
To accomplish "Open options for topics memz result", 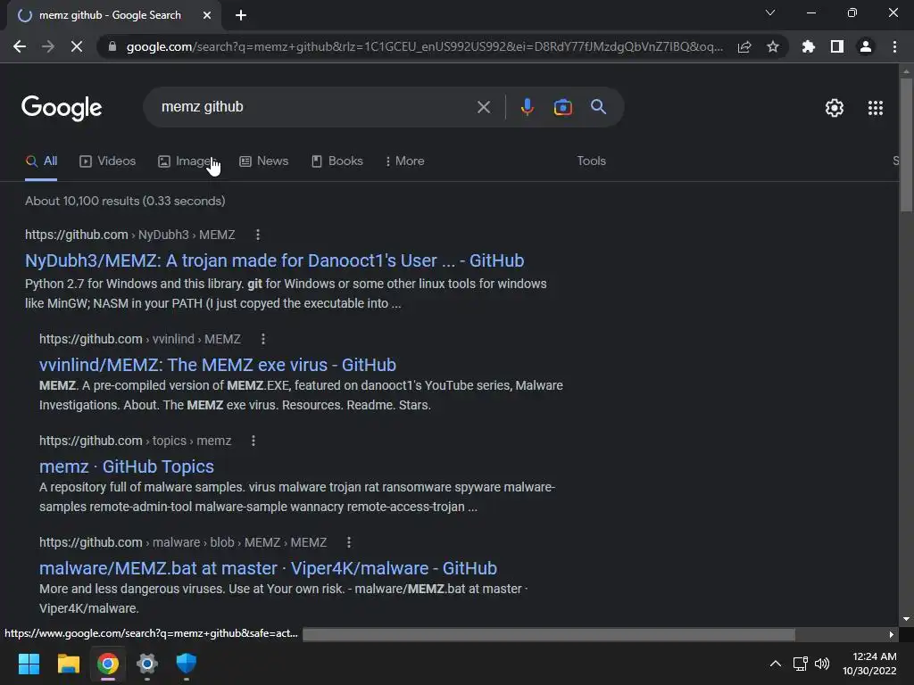I will point(253,441).
